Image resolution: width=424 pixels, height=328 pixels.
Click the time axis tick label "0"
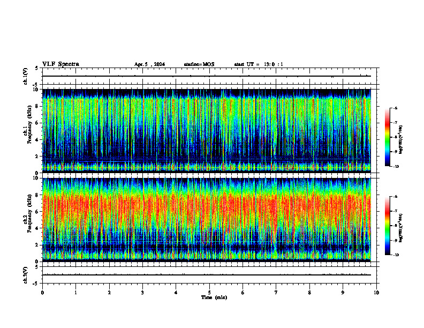[42, 293]
